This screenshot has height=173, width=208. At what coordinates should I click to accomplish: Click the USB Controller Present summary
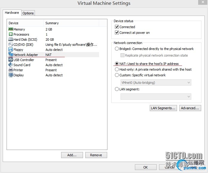click(x=51, y=60)
